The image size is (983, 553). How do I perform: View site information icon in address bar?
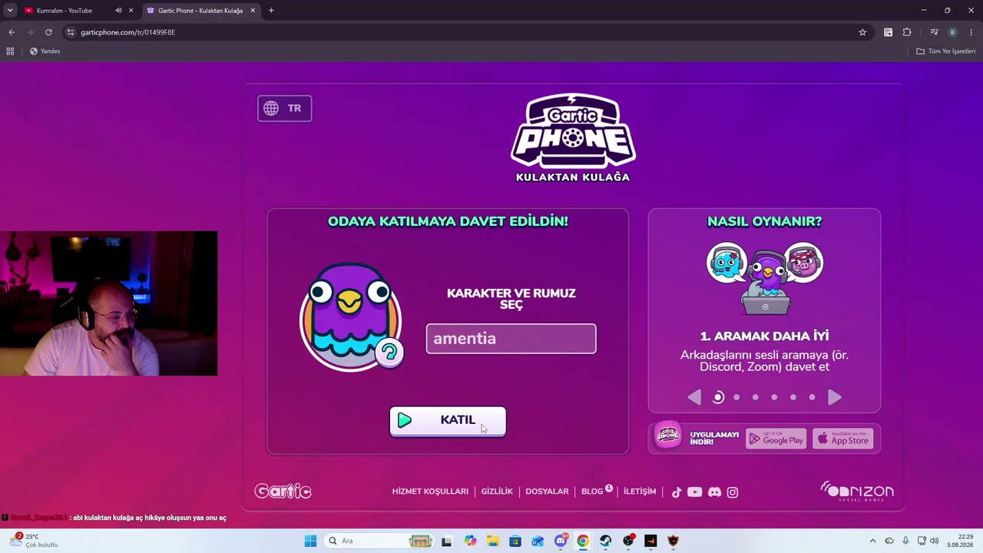[x=71, y=32]
